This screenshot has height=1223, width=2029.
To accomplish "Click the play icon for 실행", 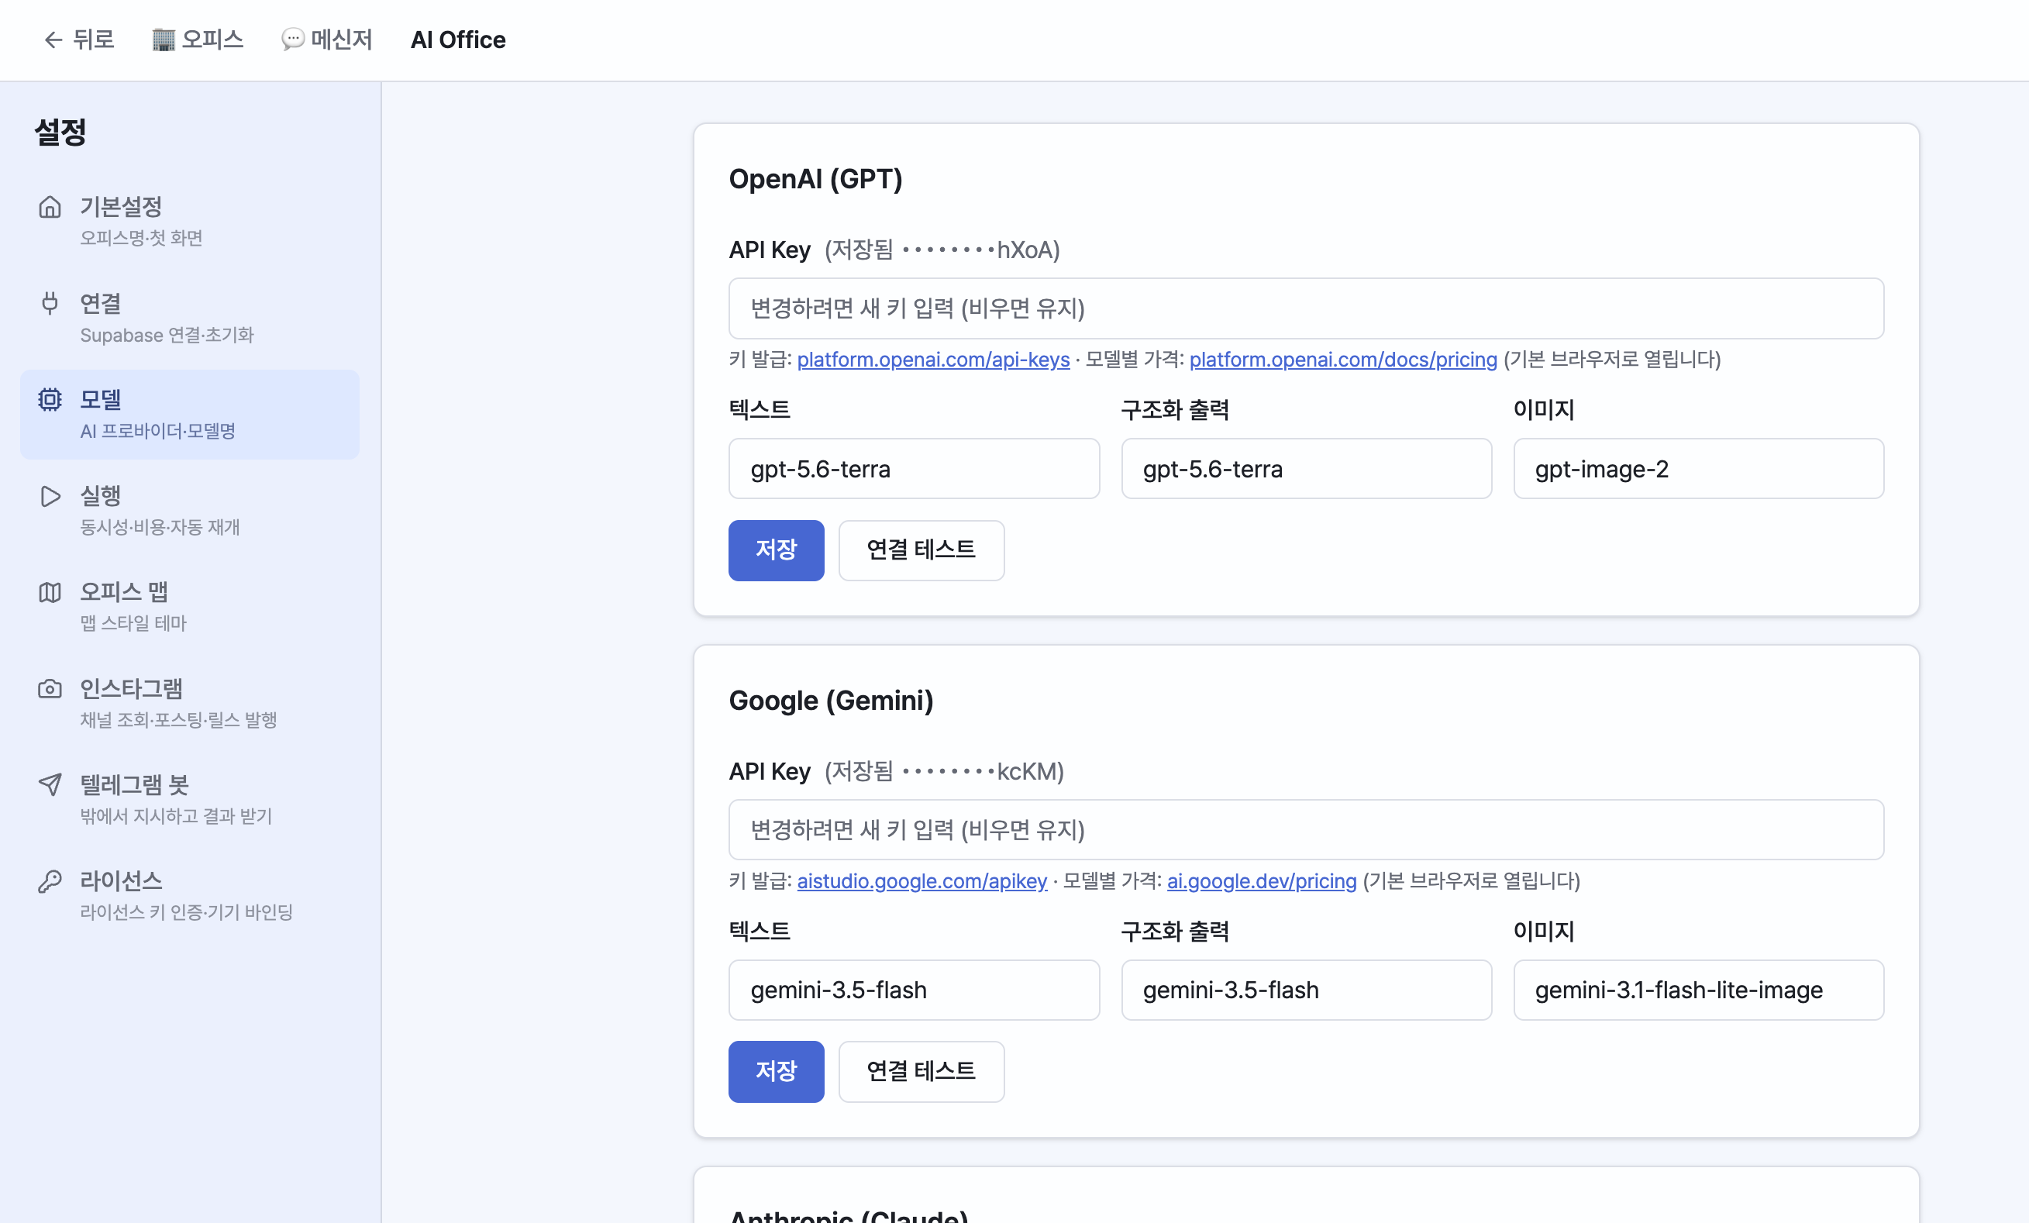I will click(50, 496).
